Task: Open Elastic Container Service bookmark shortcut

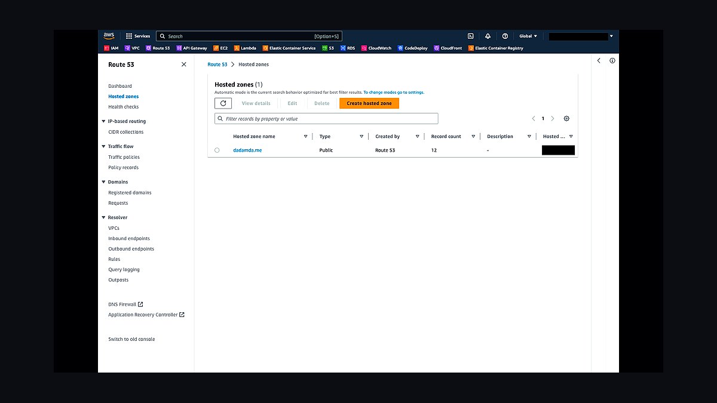Action: [289, 48]
